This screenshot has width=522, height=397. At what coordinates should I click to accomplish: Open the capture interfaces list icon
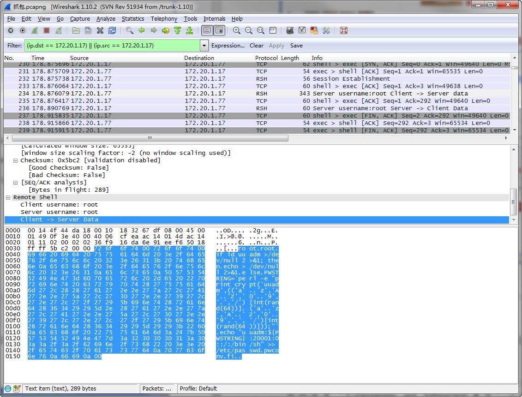point(11,30)
